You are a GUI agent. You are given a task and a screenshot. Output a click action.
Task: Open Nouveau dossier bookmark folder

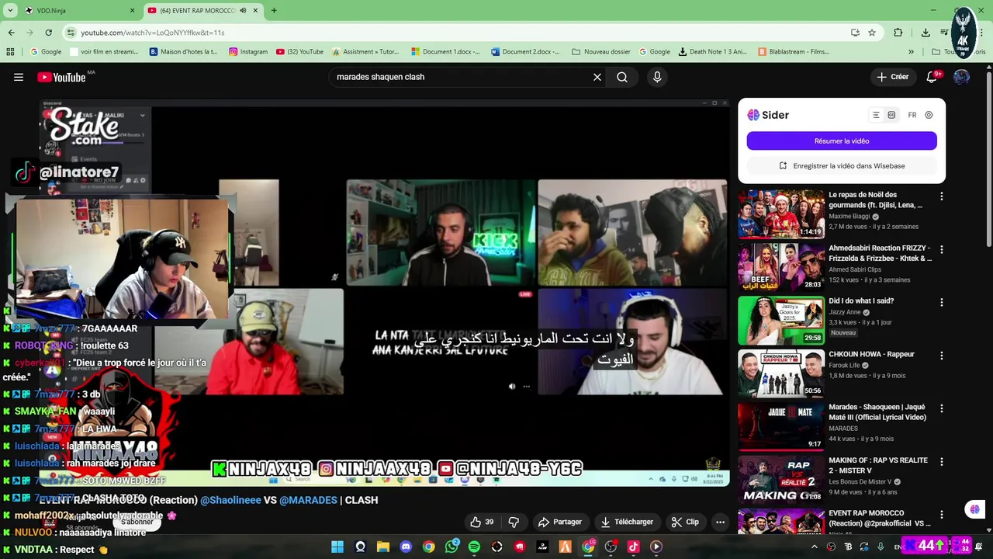[x=601, y=52]
